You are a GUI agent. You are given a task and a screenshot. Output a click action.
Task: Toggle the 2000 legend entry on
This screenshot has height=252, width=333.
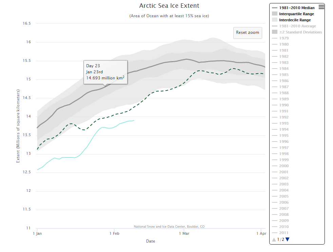pyautogui.click(x=284, y=166)
